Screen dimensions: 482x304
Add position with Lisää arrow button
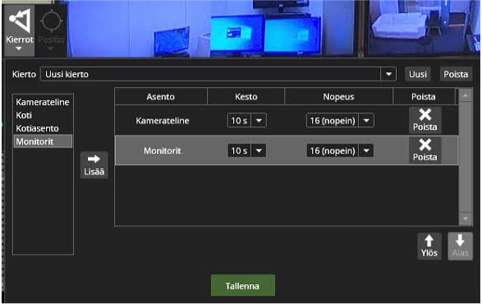(x=94, y=165)
